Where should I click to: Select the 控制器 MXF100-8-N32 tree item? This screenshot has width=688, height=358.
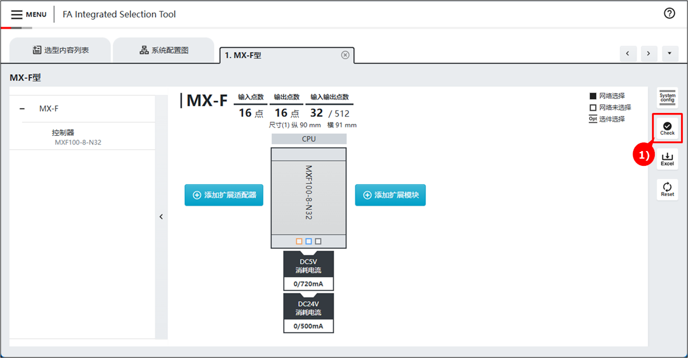(77, 137)
